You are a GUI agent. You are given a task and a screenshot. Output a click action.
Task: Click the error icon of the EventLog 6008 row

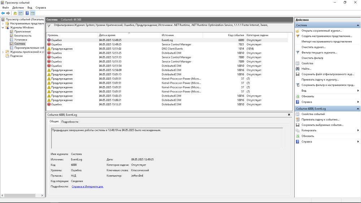[49, 40]
